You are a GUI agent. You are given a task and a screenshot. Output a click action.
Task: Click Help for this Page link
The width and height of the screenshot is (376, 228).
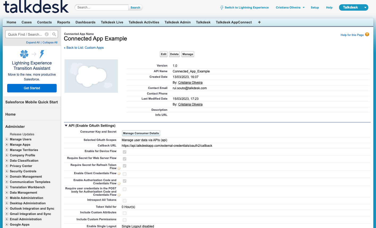352,35
